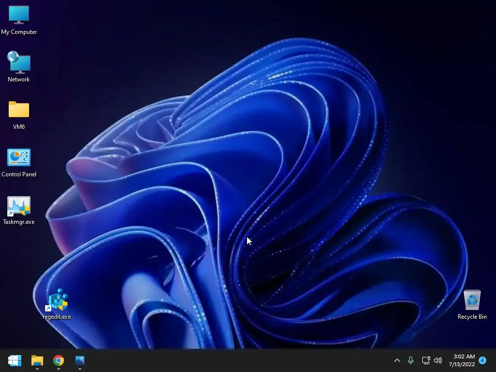This screenshot has width=496, height=372.
Task: Click the "My Computer" label text
Action: [x=19, y=32]
